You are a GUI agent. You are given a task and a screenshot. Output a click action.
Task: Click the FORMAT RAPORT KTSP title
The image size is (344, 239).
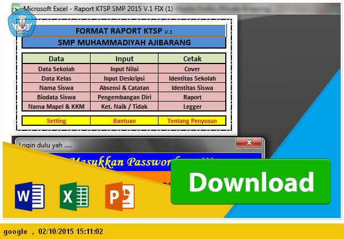click(x=124, y=31)
